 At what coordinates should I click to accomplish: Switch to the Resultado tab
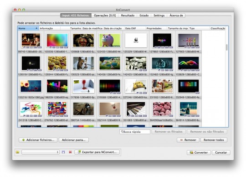128,16
